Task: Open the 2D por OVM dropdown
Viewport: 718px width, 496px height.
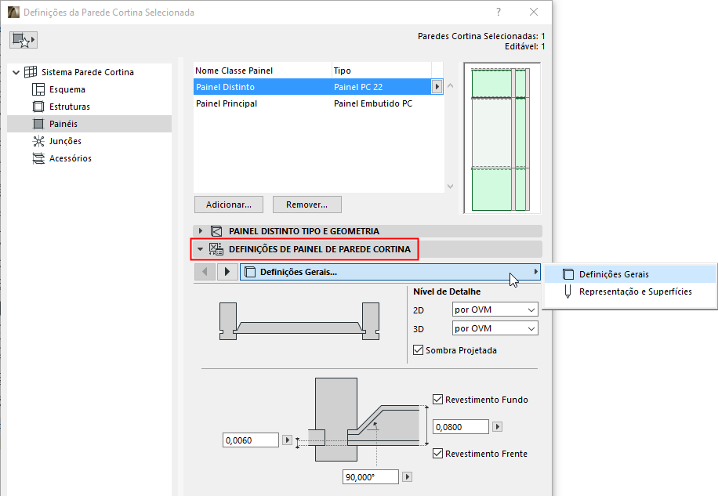Action: 494,310
